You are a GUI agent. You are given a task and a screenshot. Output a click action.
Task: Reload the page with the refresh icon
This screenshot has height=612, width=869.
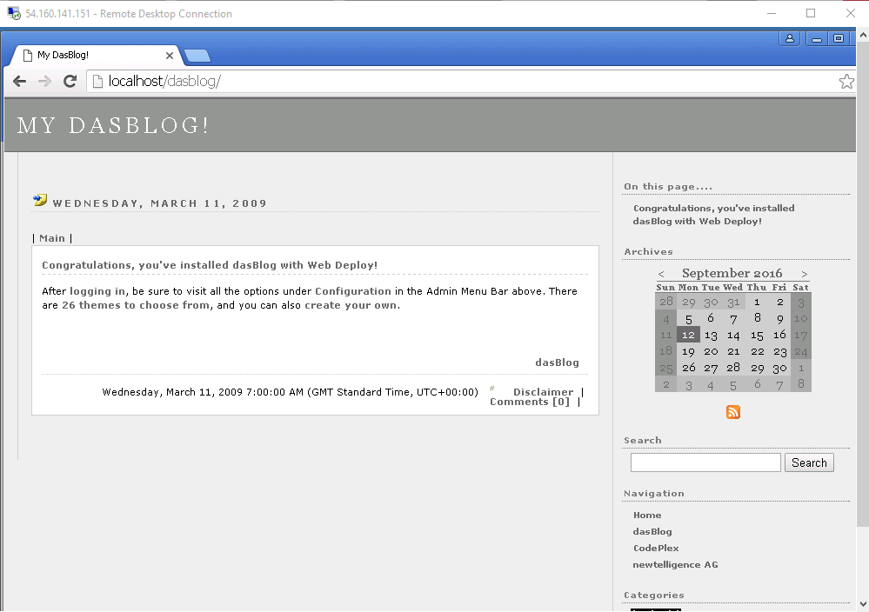pyautogui.click(x=70, y=82)
